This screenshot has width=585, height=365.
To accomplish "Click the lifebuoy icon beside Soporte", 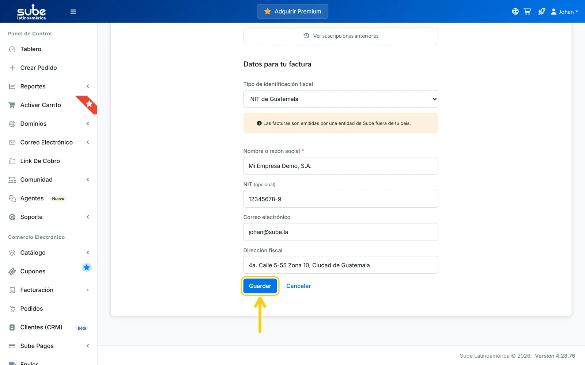I will [12, 217].
